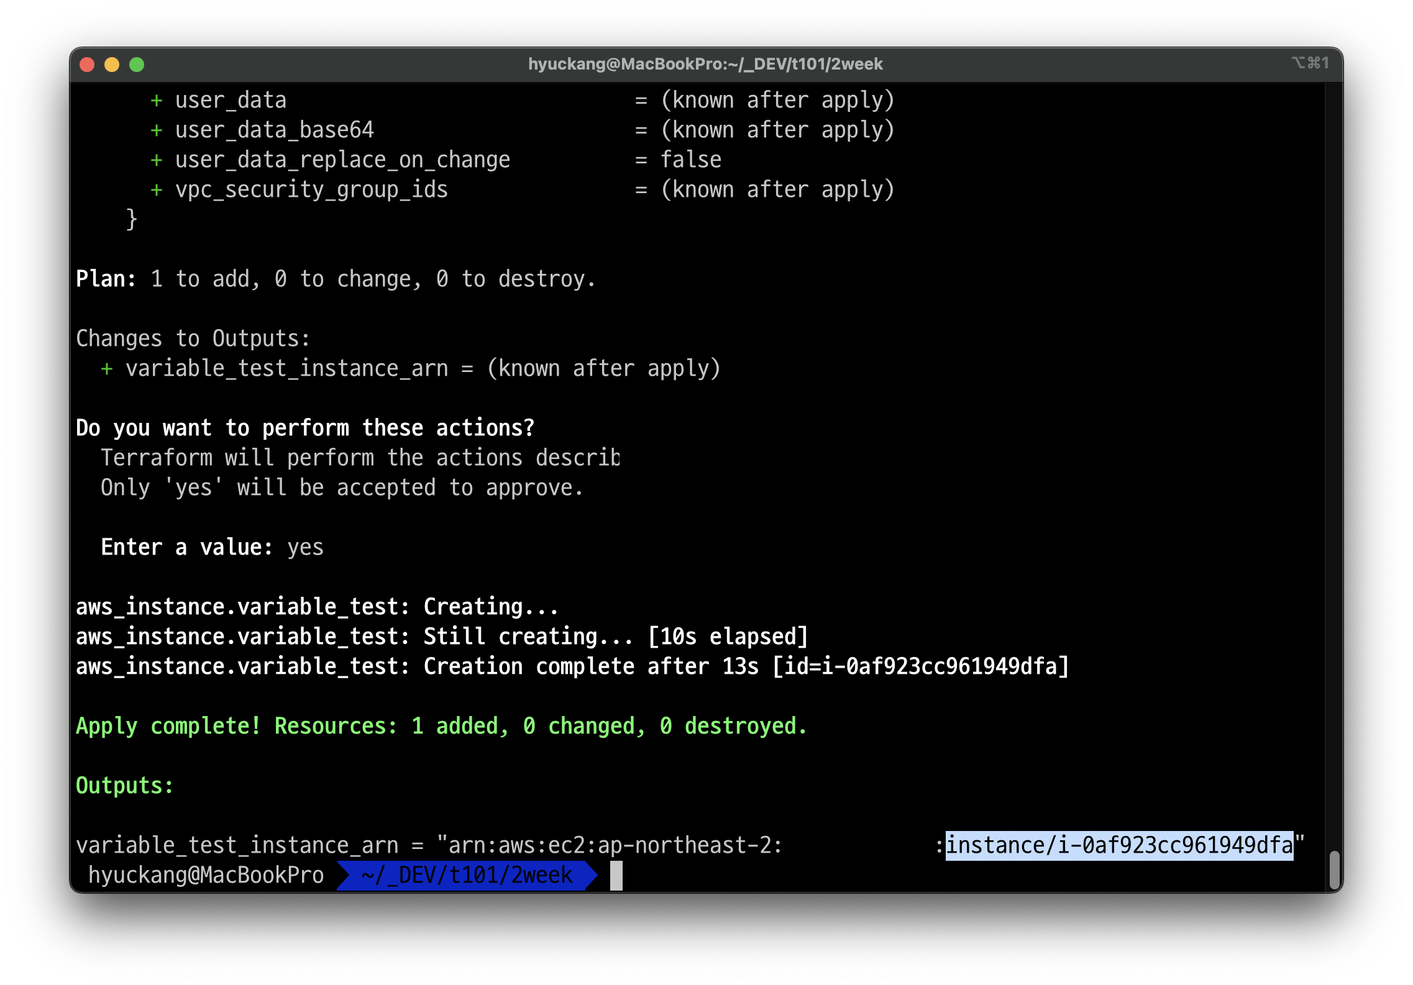The height and width of the screenshot is (985, 1413).
Task: Click the blue ~/_DEV/t101/2week prompt segment
Action: coord(466,875)
